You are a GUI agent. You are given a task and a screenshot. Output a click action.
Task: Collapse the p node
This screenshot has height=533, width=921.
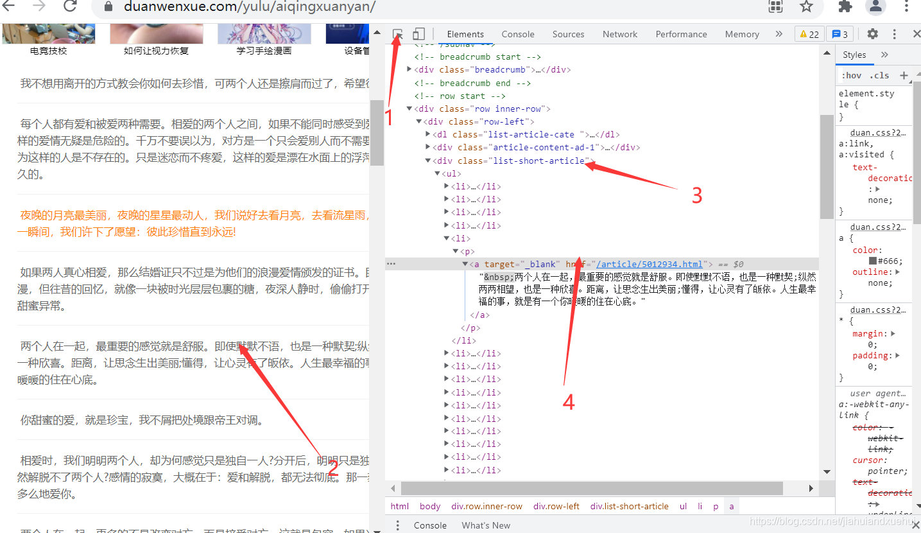(456, 251)
